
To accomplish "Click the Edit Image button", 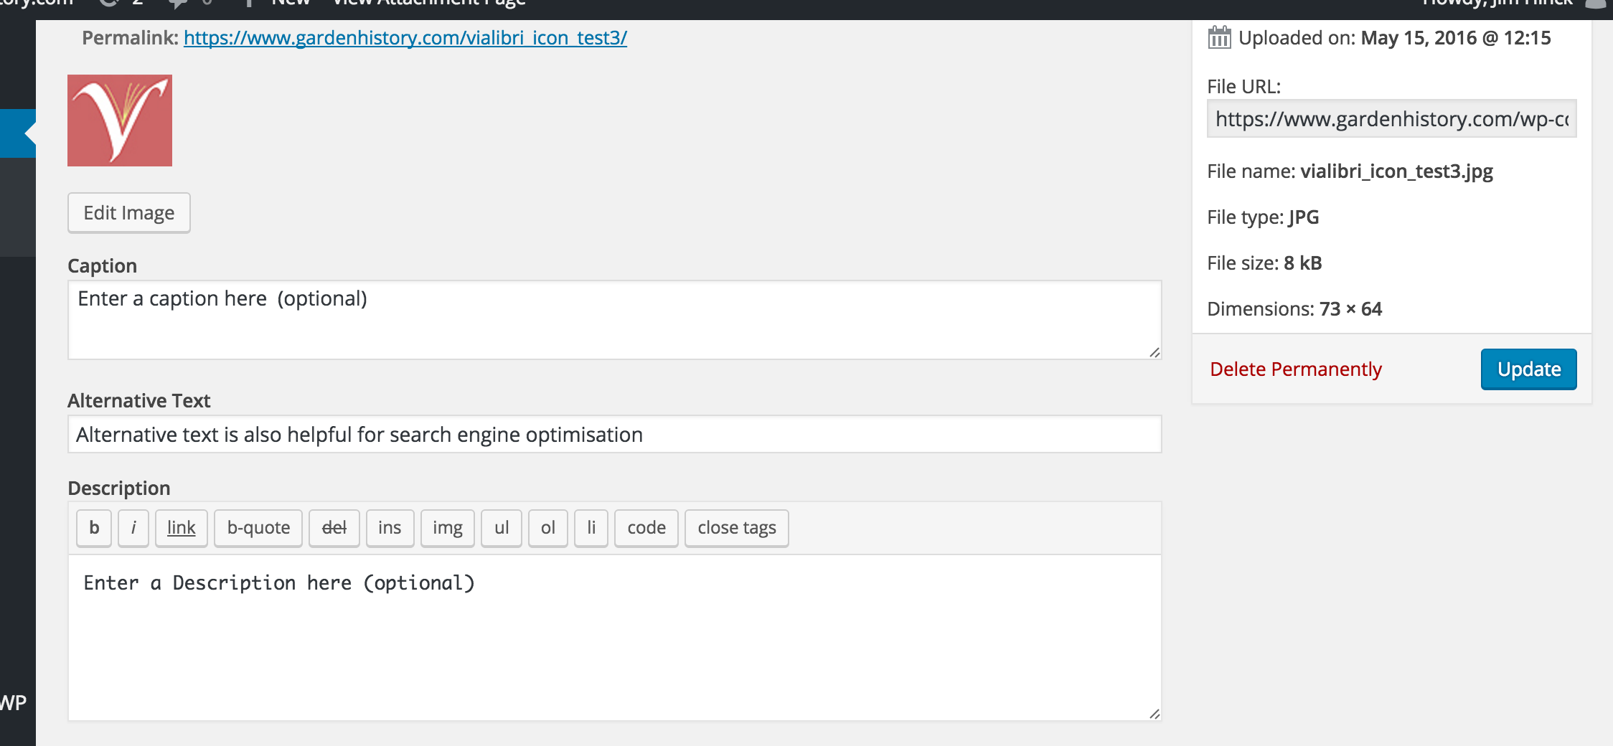I will pyautogui.click(x=129, y=213).
